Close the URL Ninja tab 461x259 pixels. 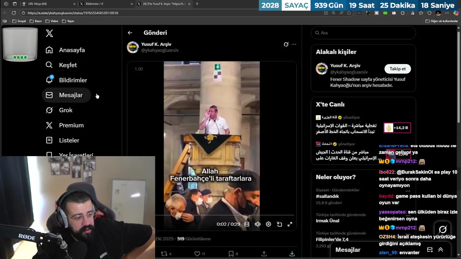click(75, 4)
